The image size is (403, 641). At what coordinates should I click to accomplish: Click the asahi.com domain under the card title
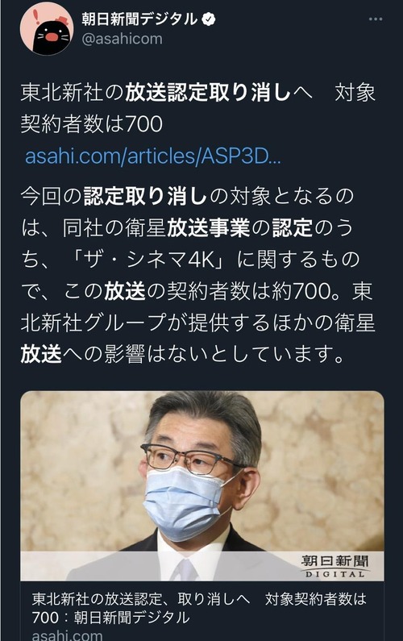pos(67,635)
